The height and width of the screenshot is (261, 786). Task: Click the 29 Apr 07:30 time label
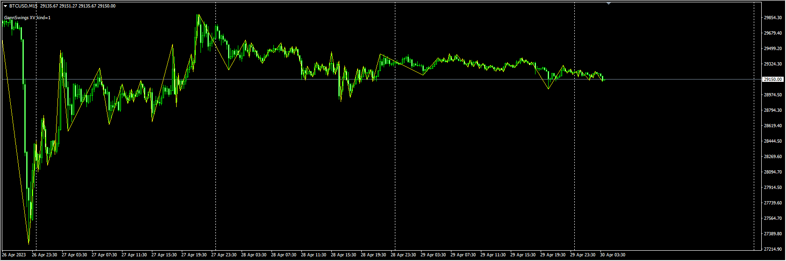tap(463, 255)
